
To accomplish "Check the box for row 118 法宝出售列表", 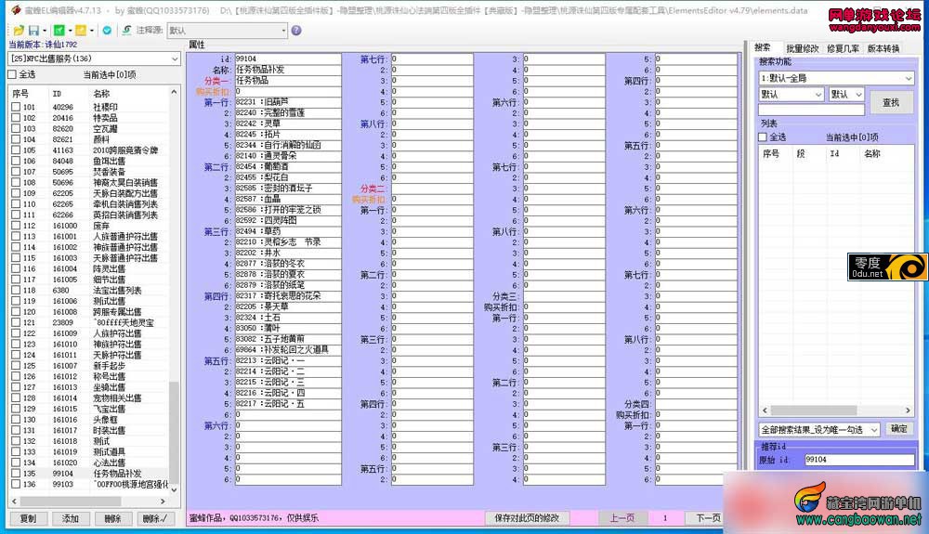I will [x=16, y=290].
